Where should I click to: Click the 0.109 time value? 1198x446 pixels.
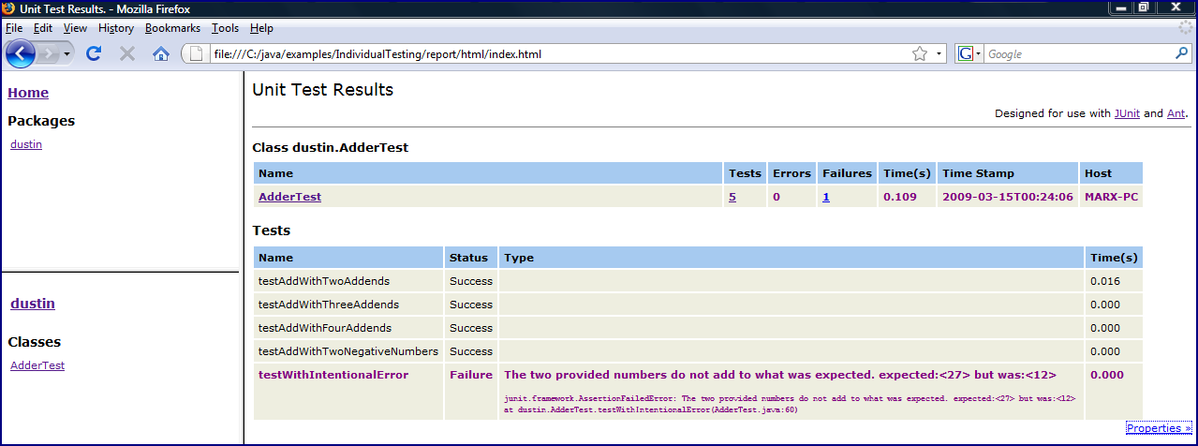click(898, 197)
